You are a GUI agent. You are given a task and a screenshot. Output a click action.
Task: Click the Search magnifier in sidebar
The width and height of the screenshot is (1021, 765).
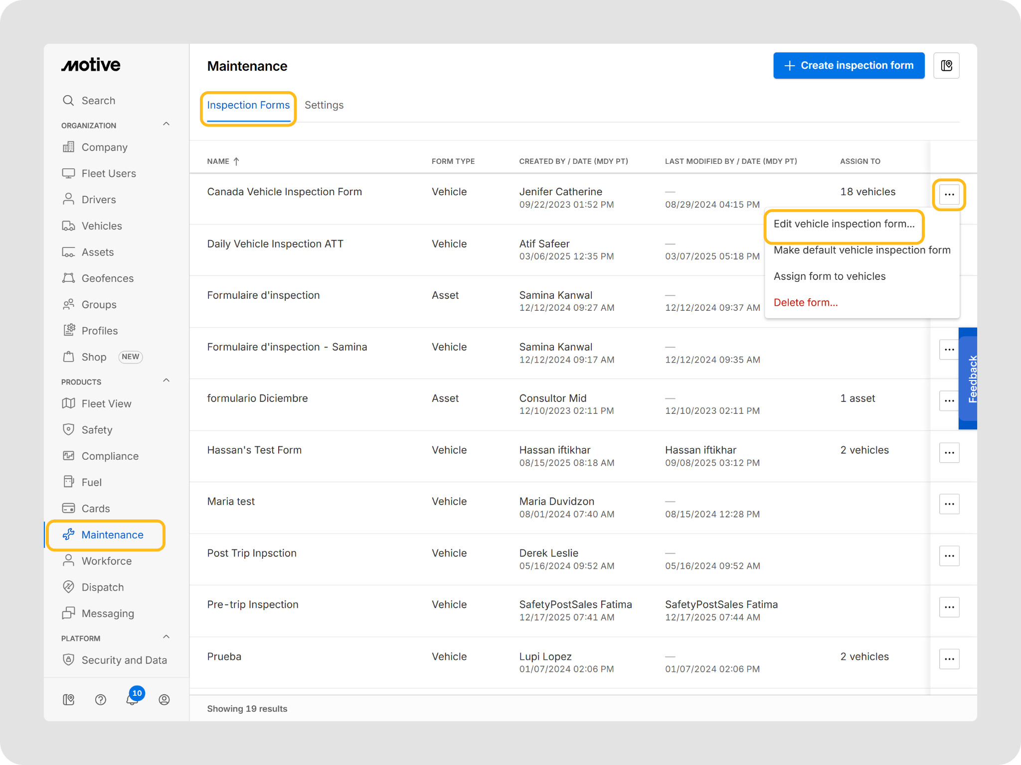click(68, 101)
